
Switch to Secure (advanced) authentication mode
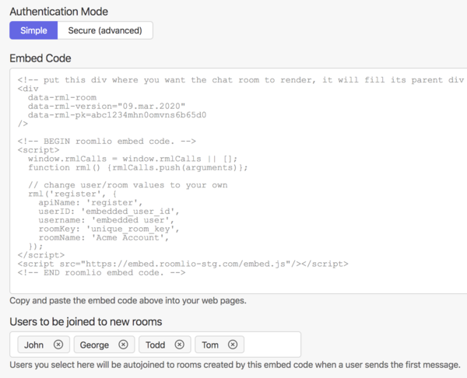(105, 30)
